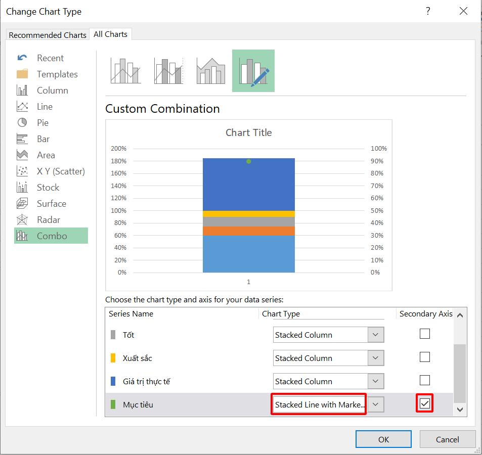Image resolution: width=482 pixels, height=455 pixels.
Task: Click the green Mục tiêu color marker
Action: (x=114, y=403)
